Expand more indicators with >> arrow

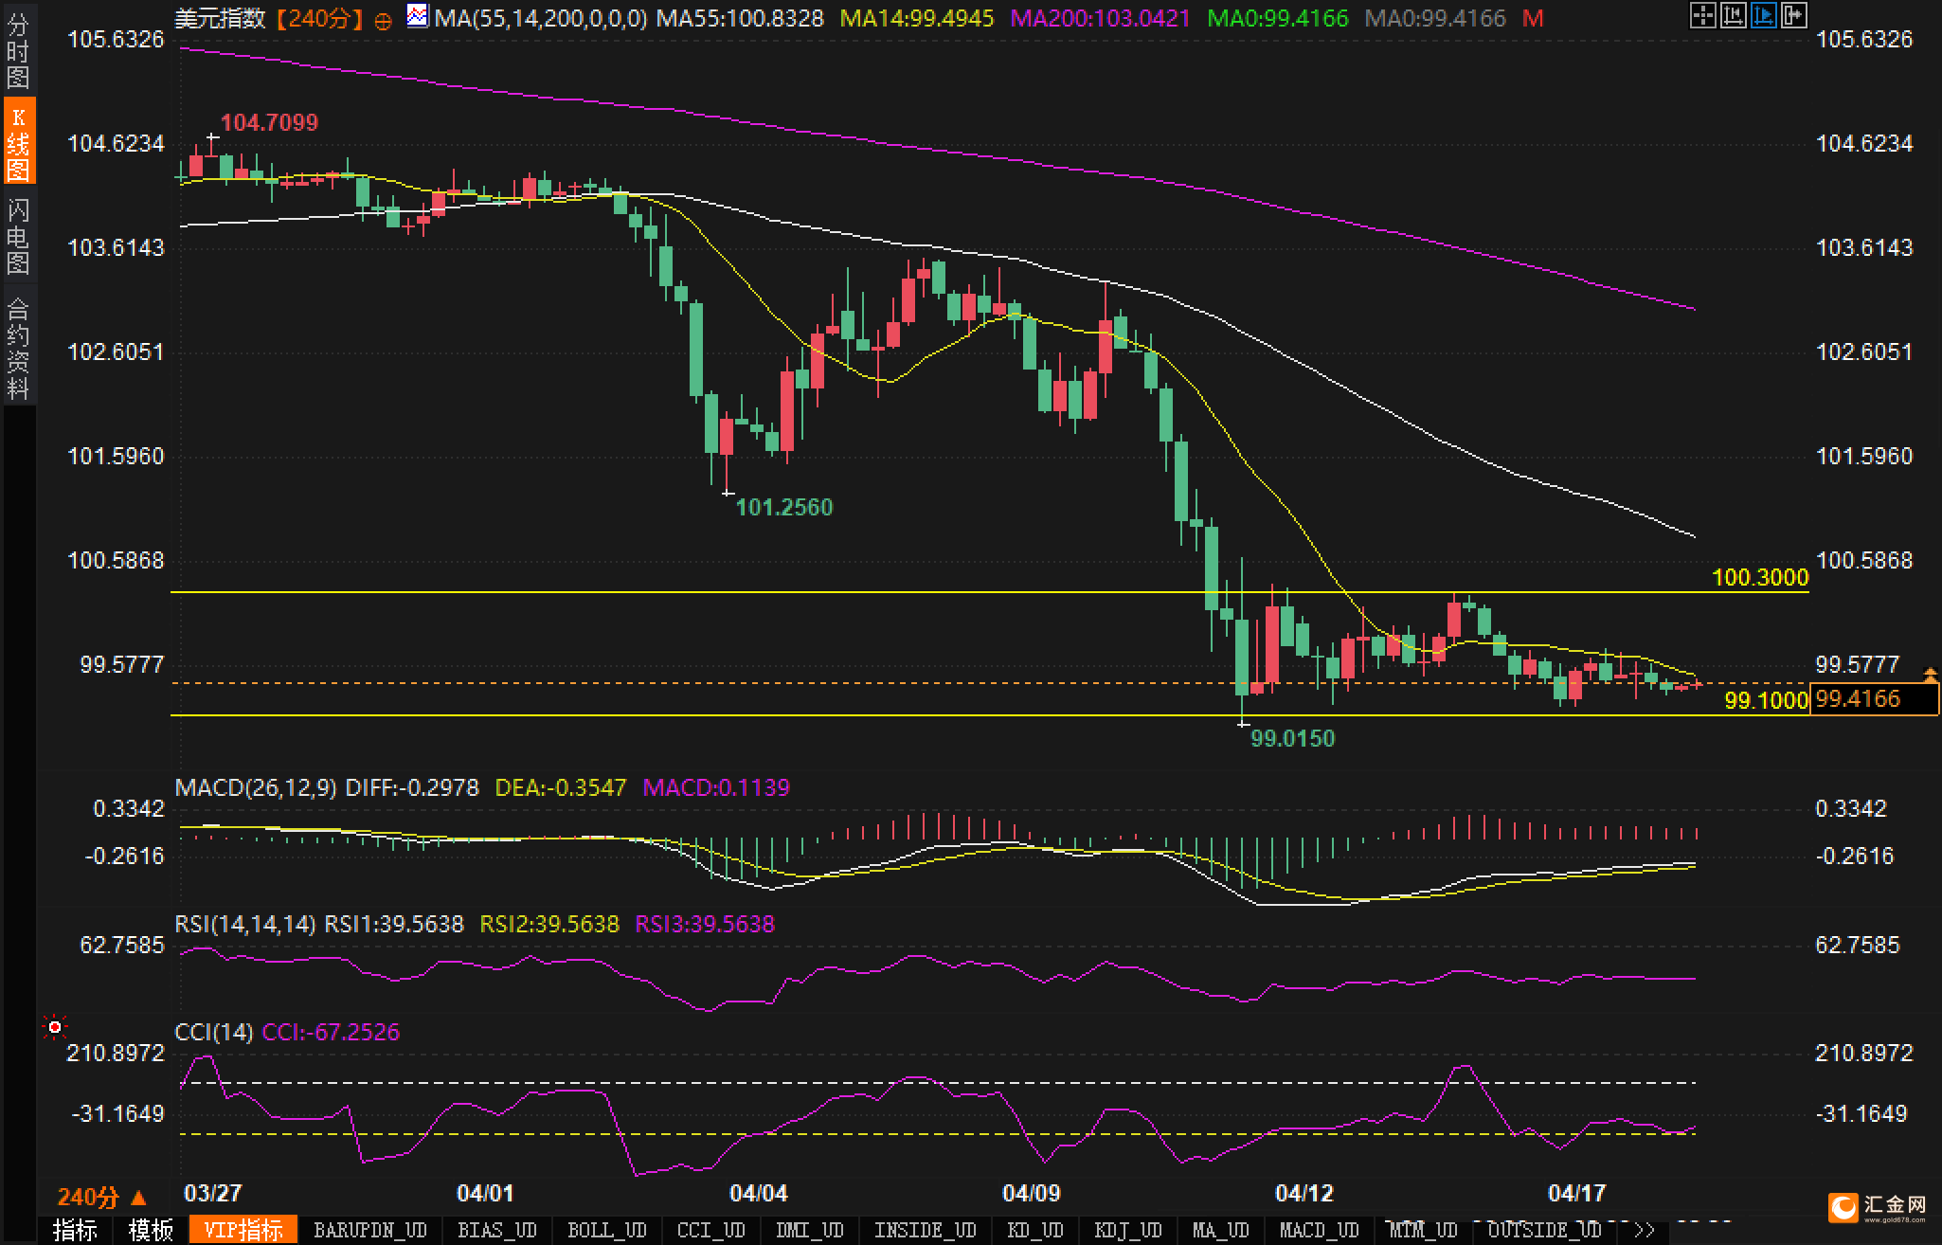coord(1645,1230)
